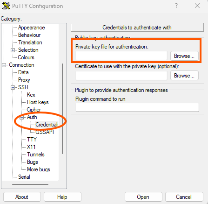Select Bugs under SSH
The image size is (208, 204).
pyautogui.click(x=33, y=162)
